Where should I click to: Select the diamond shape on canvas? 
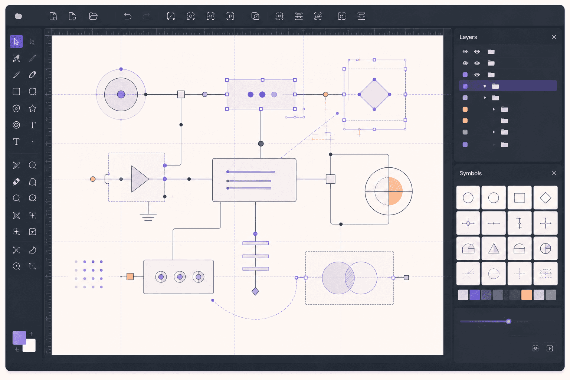click(374, 94)
